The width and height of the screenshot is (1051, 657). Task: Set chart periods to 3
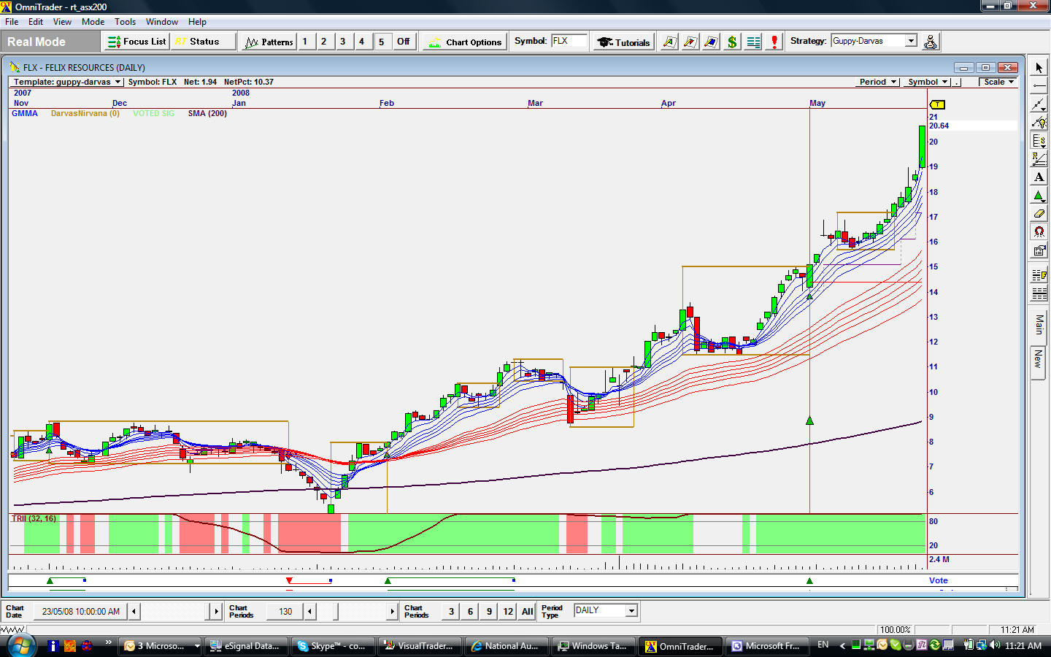[451, 611]
